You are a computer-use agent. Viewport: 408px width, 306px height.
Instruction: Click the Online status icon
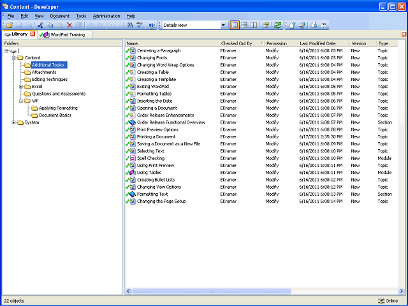coord(381,300)
